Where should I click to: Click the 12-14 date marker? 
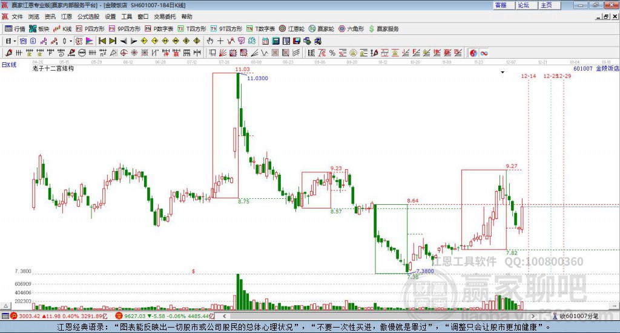[528, 76]
